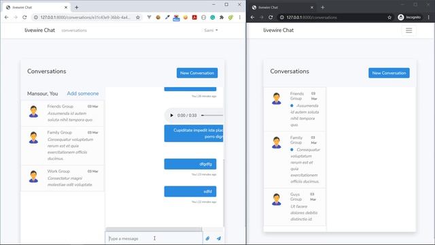Screen dimensions: 435x245
Task: Click the Add someone link
Action: click(83, 93)
